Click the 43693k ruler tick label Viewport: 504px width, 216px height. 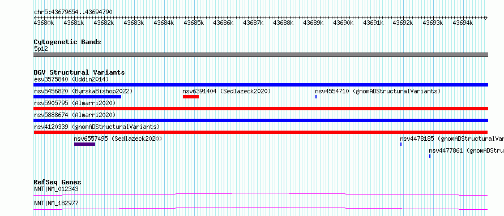click(x=433, y=23)
